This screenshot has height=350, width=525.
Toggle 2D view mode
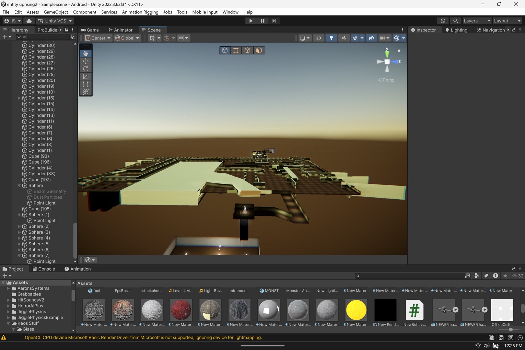click(319, 38)
